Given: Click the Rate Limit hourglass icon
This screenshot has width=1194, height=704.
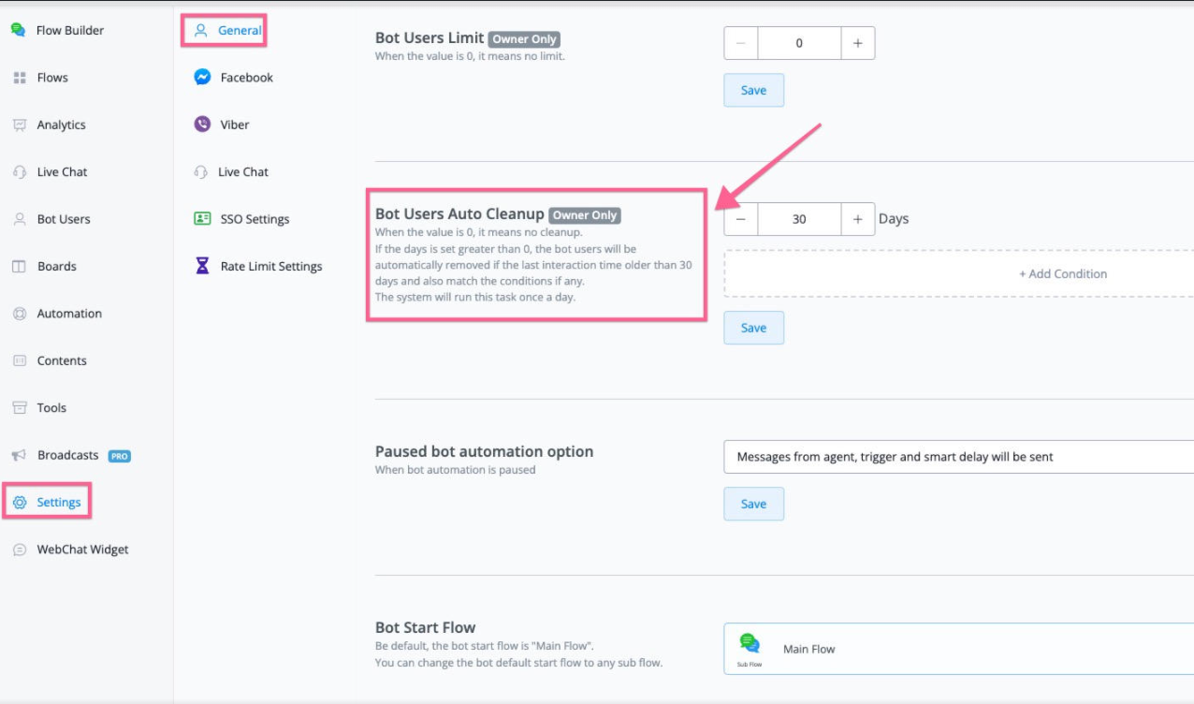Looking at the screenshot, I should coord(202,266).
